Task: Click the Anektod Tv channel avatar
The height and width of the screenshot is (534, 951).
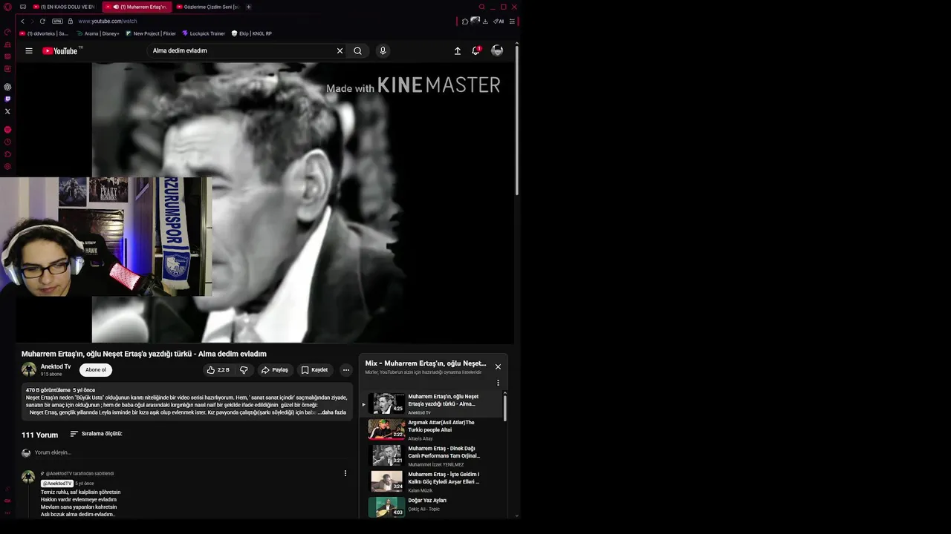Action: (x=29, y=369)
